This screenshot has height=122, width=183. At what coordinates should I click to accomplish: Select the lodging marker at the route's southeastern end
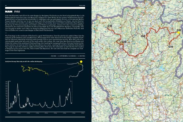pos(170,46)
